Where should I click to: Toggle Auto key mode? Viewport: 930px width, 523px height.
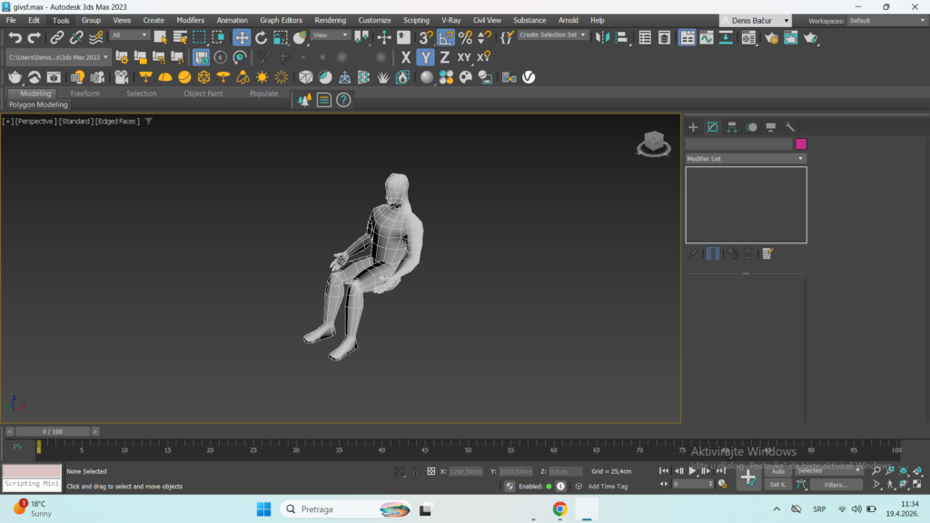(778, 471)
